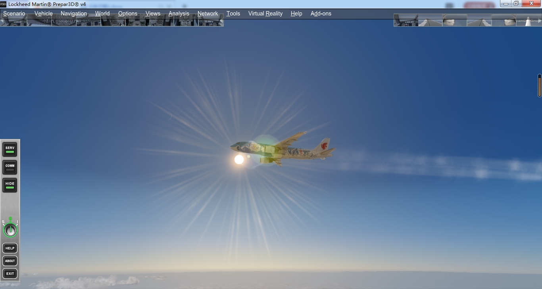Click the HIDE toggle button
This screenshot has height=289, width=542.
coord(10,185)
